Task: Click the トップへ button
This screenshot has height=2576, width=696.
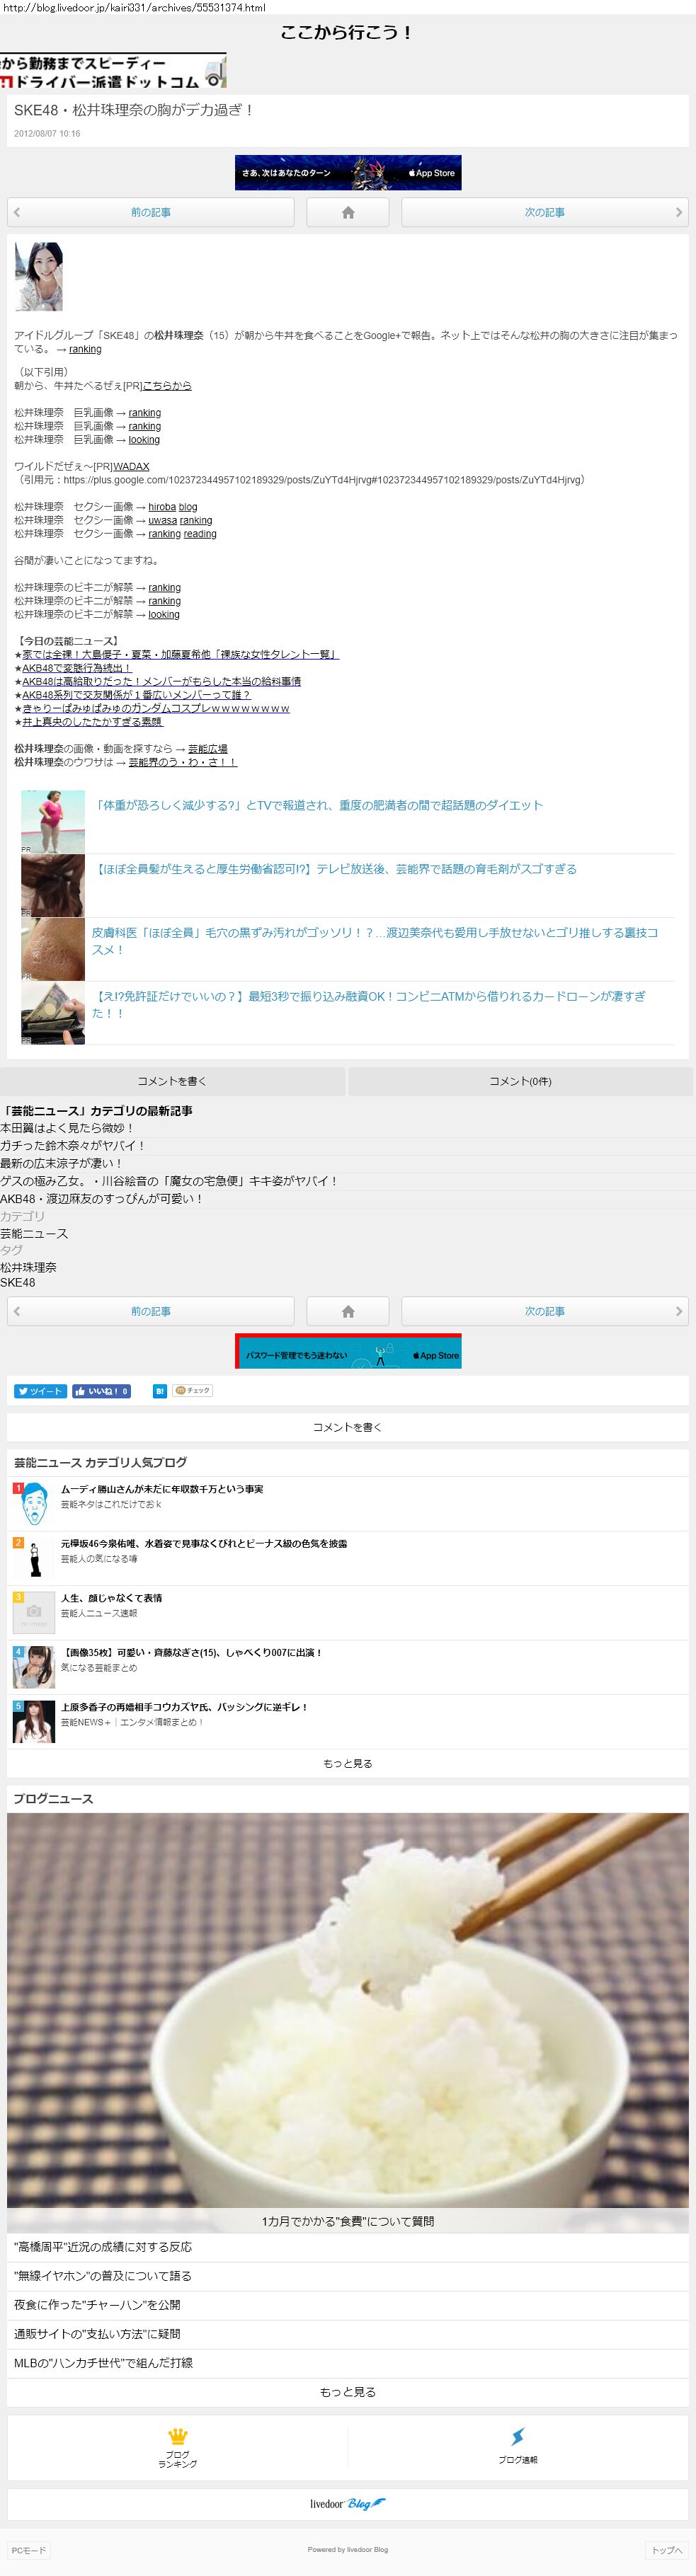Action: pyautogui.click(x=667, y=2550)
